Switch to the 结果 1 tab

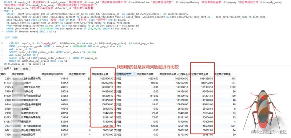pos(8,69)
